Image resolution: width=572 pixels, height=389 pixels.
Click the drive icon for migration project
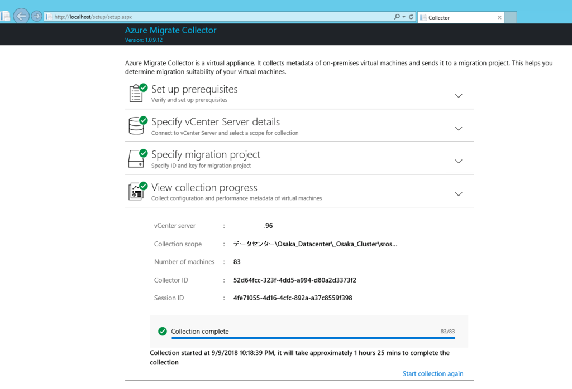coord(136,159)
